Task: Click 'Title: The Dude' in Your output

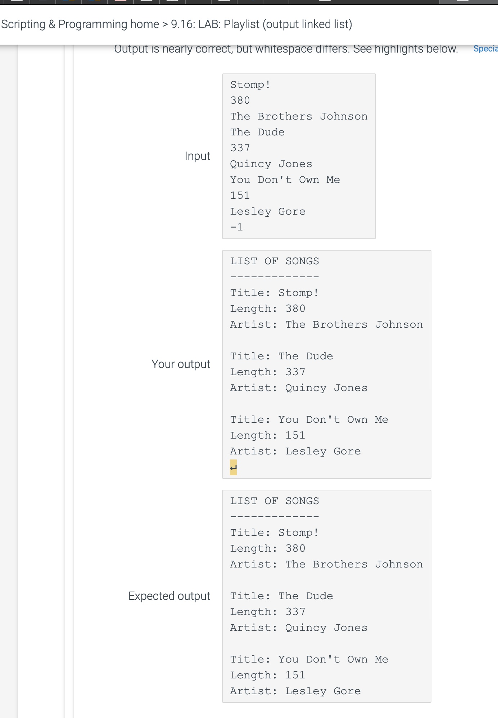Action: [x=282, y=356]
